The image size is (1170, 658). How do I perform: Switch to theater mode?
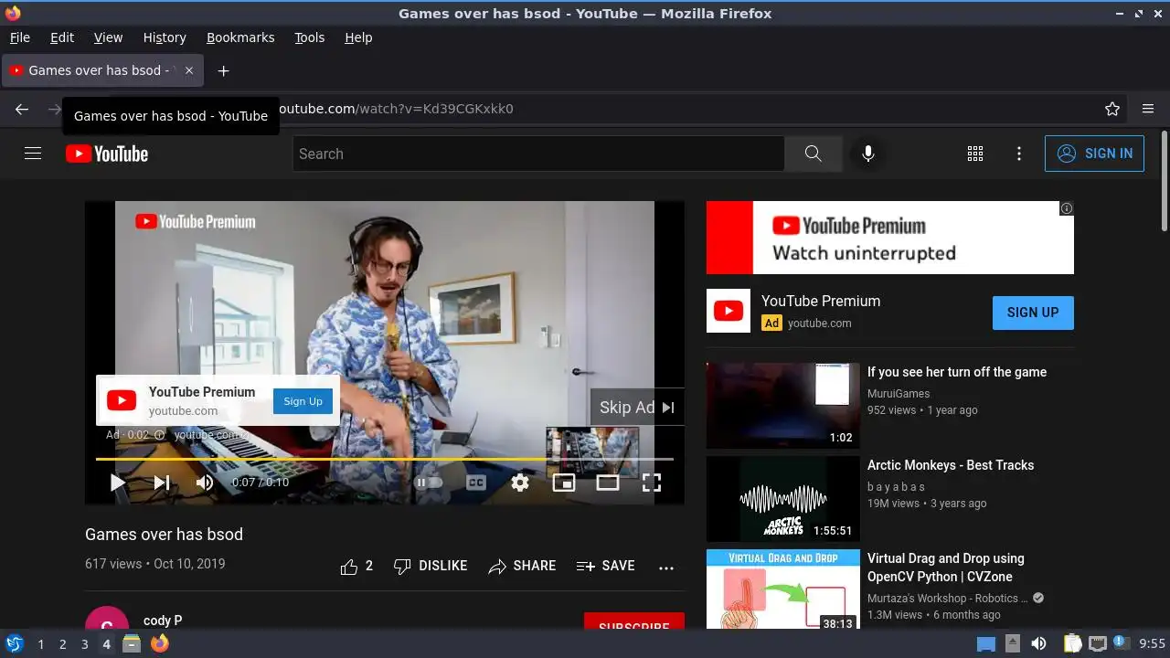pos(608,483)
